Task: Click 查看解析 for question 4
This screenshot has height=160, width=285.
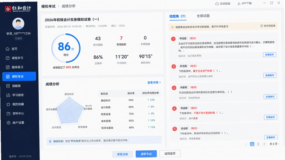Action: (x=270, y=117)
